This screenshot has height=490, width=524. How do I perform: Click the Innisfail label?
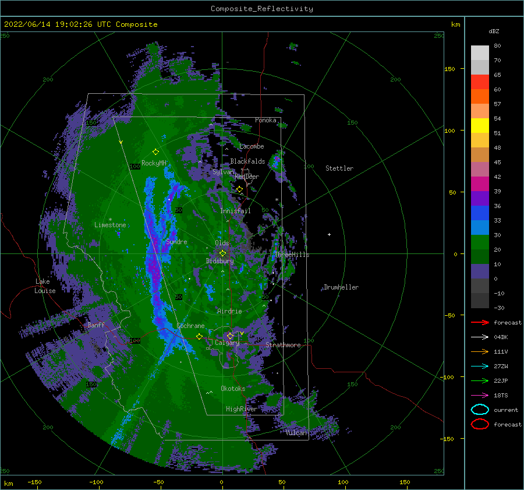tap(235, 211)
